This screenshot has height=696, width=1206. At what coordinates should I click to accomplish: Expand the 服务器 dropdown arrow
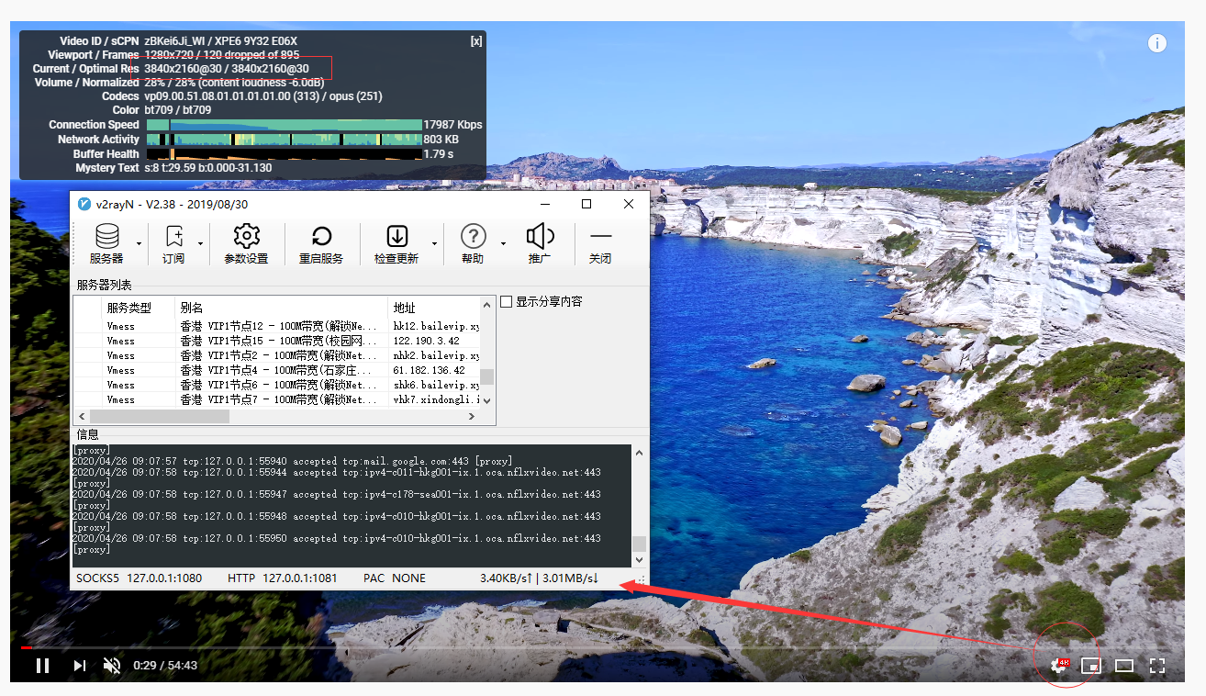140,244
